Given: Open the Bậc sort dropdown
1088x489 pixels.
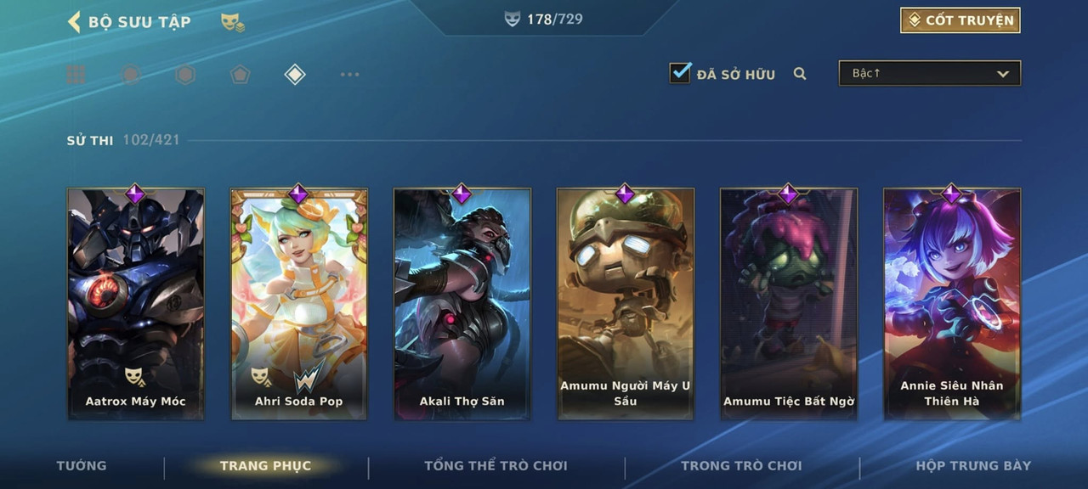Looking at the screenshot, I should point(930,73).
